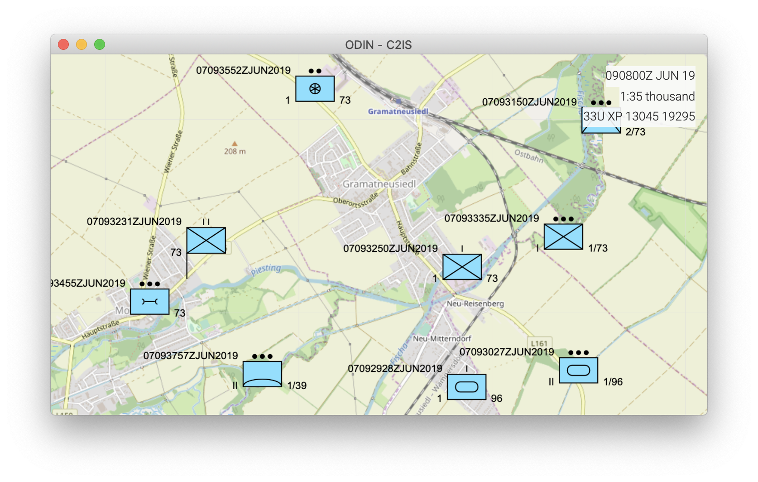
Task: Select the armor platoon 1/96 symbol near L161
Action: [x=578, y=371]
